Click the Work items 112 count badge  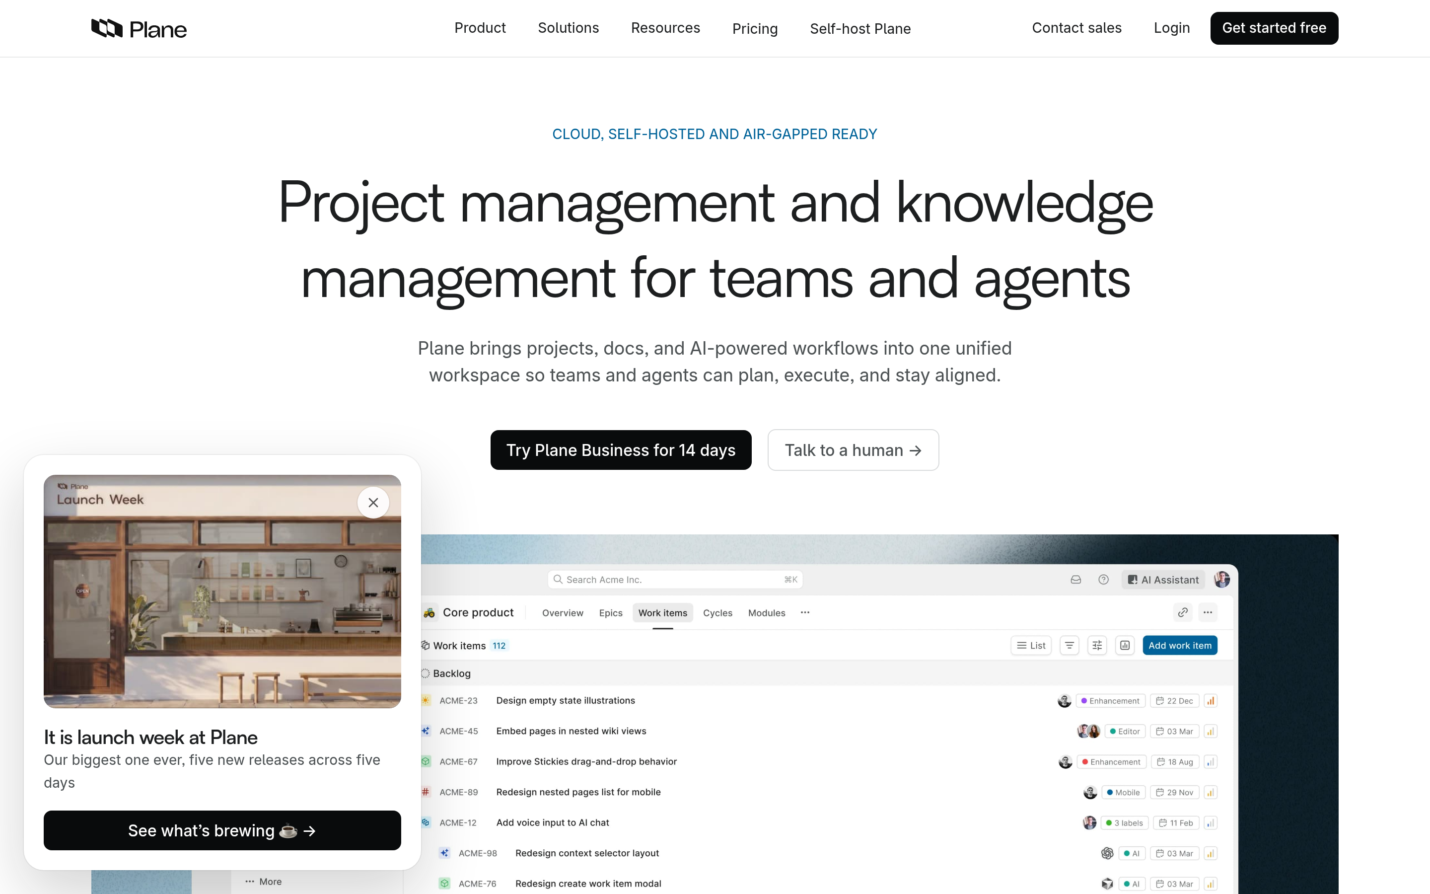coord(499,646)
